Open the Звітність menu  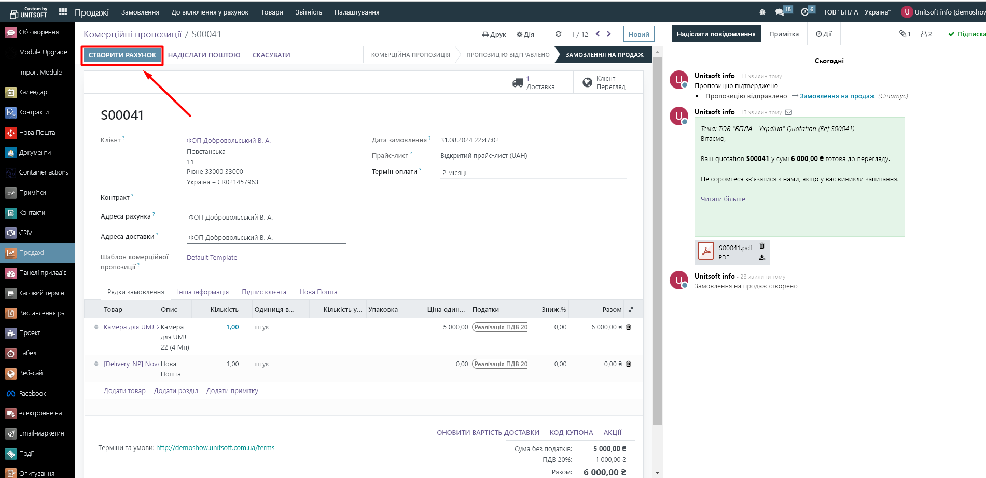(309, 12)
